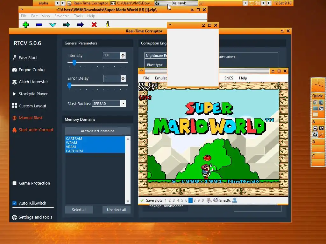This screenshot has width=326, height=244.
Task: Launch Edge from the Quick launcher panel
Action: pyautogui.click(x=321, y=103)
